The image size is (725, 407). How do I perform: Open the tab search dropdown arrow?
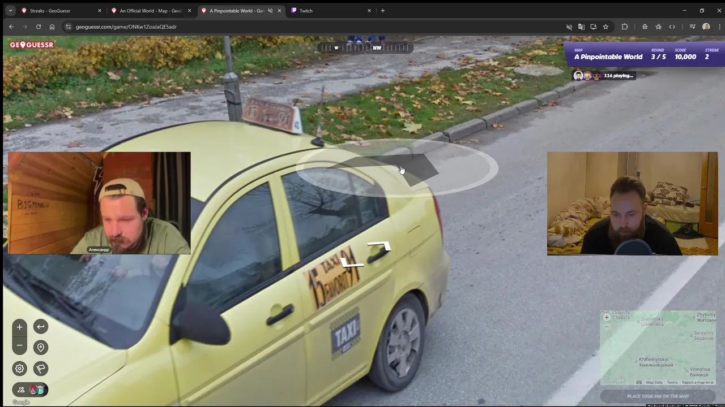click(x=10, y=10)
